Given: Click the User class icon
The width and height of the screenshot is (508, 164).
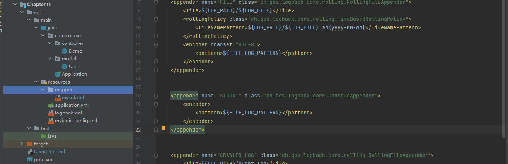Looking at the screenshot, I should point(65,67).
